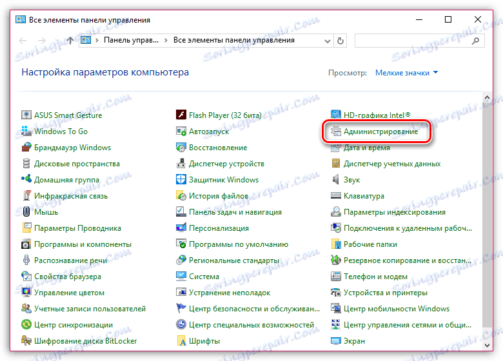
Task: Open the Экран monitor icon
Action: [x=335, y=340]
